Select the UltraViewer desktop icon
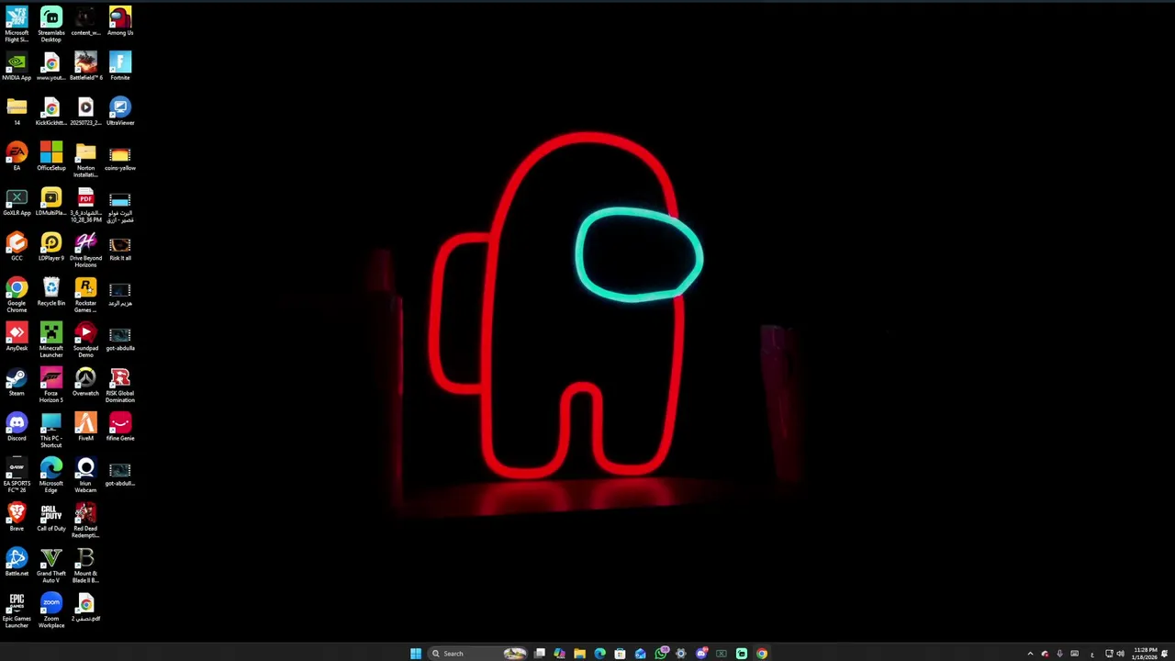The image size is (1175, 661). [120, 111]
